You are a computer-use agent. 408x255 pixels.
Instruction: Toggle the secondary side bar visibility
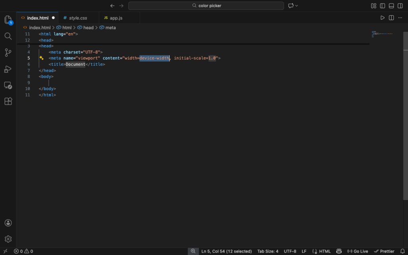pos(400,6)
